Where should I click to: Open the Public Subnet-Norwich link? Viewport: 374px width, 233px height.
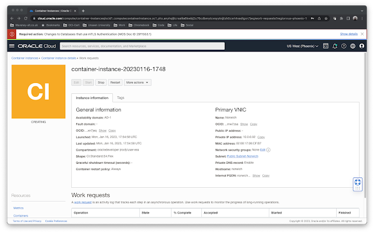[x=243, y=156]
